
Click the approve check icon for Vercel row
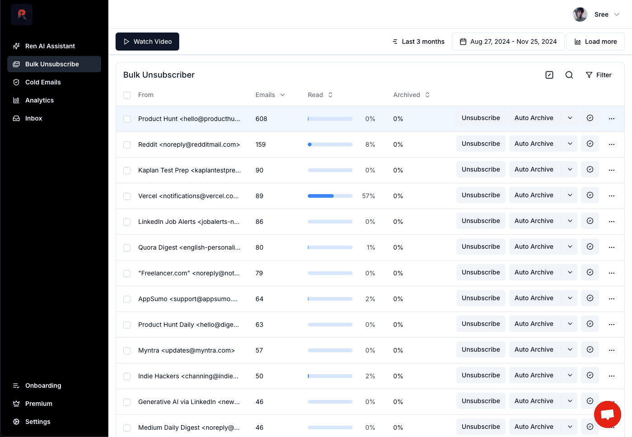point(590,195)
